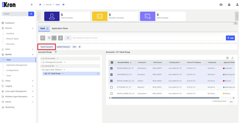Viewport: 241px width, 123px height.
Task: Expand the Logging sidebar section
Action: click(33, 86)
